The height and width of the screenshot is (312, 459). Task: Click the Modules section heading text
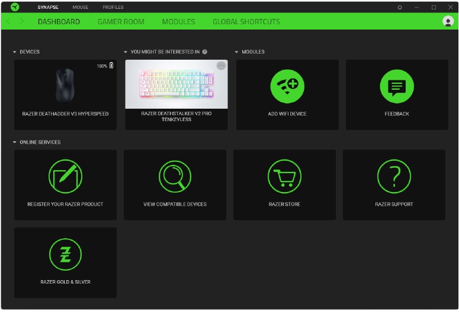tap(253, 52)
